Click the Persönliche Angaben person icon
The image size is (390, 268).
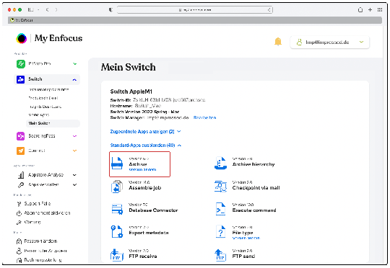[x=19, y=251]
